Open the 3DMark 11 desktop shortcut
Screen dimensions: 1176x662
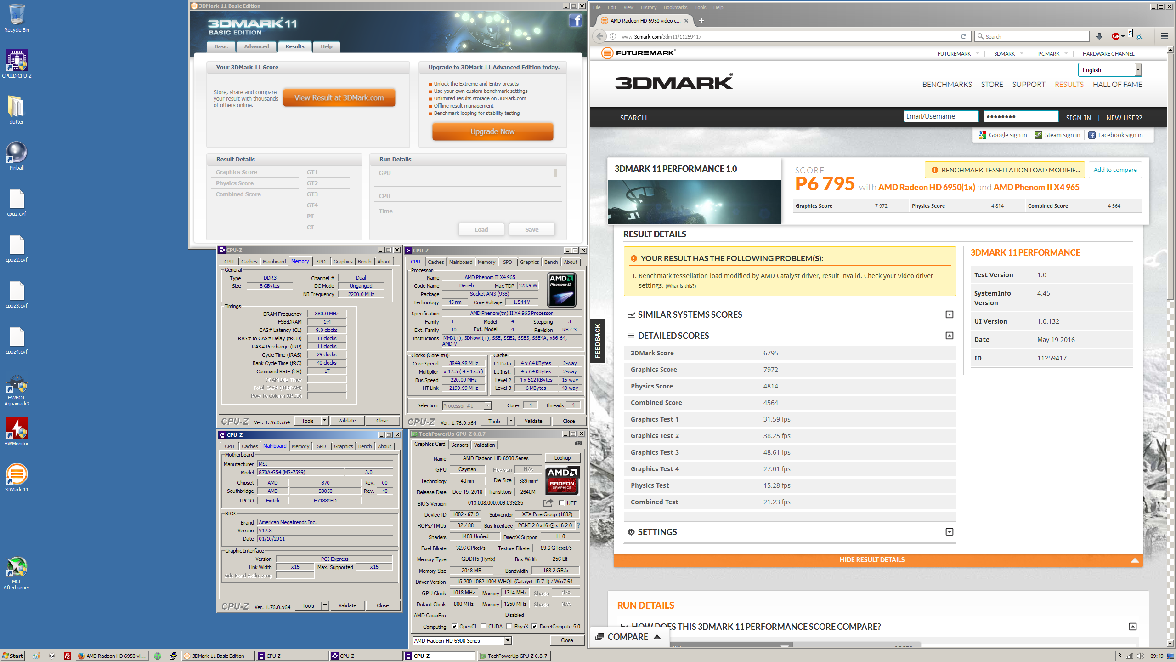point(17,478)
